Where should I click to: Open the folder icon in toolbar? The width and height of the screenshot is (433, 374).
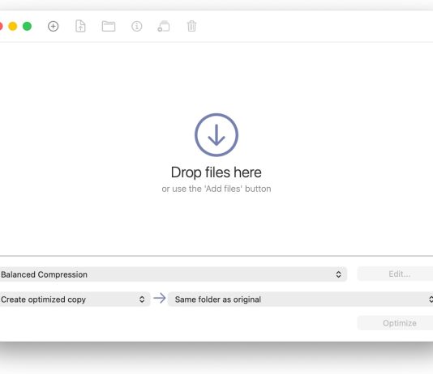109,26
